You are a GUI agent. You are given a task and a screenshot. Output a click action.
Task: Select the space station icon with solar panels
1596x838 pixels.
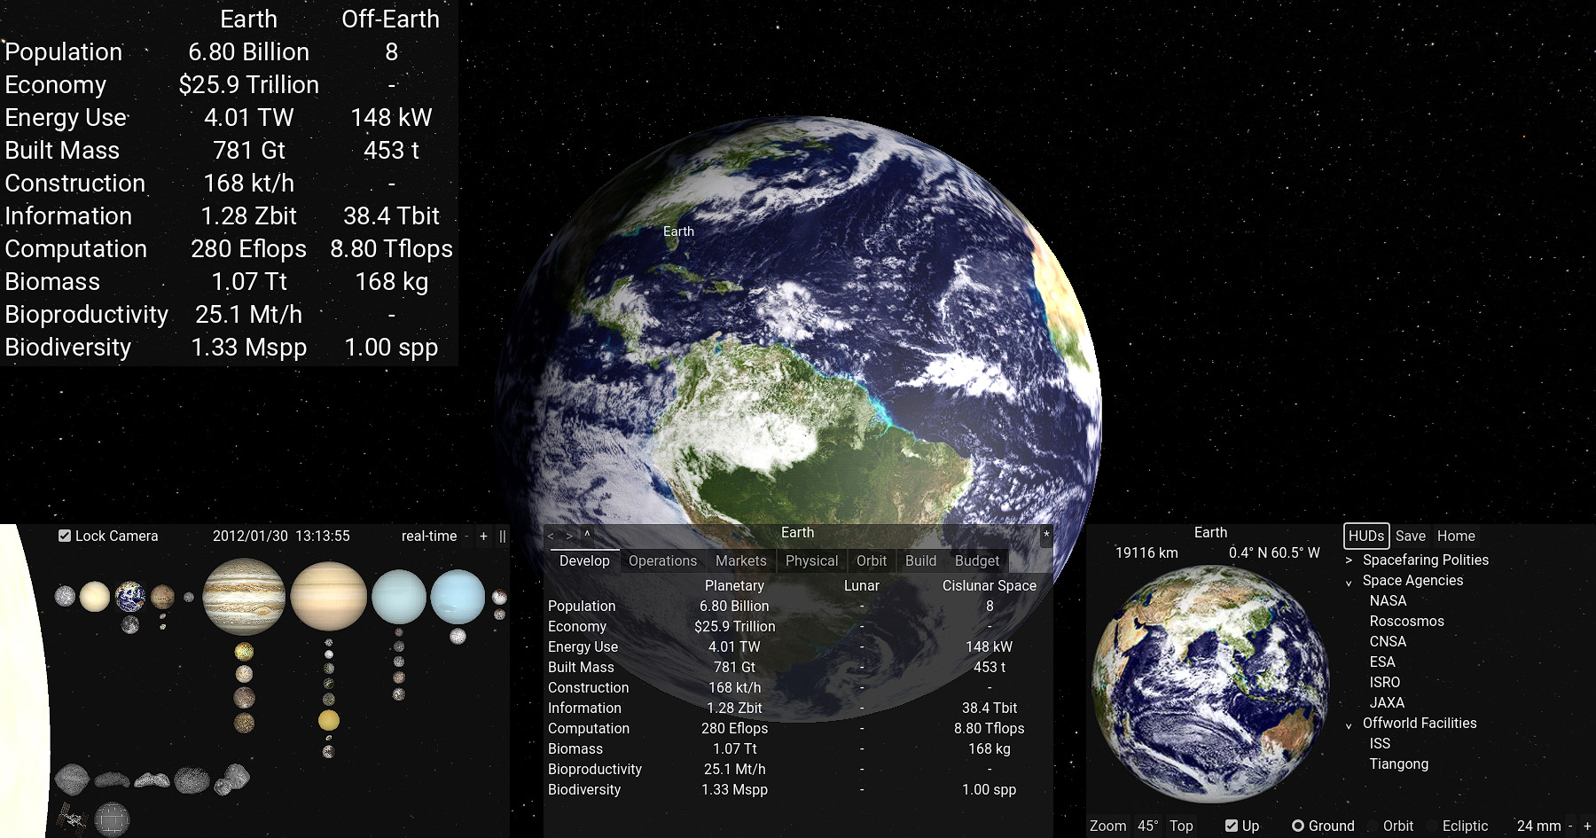click(x=72, y=818)
